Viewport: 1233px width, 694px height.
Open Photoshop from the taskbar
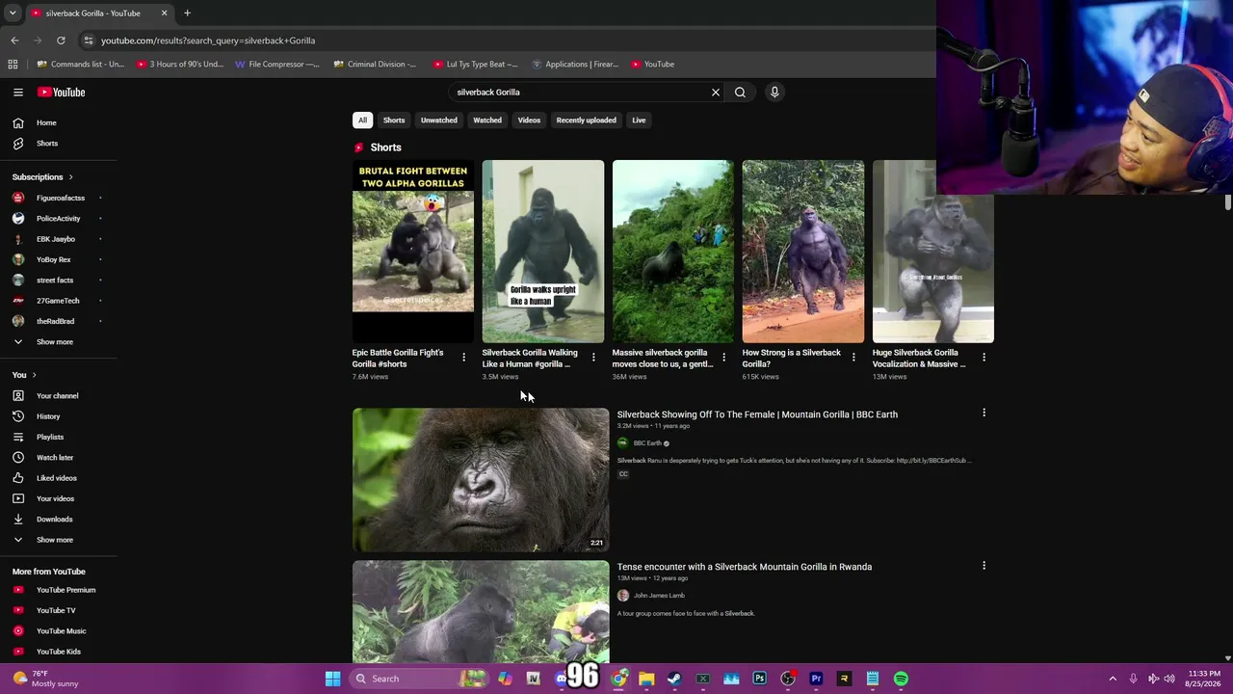(760, 679)
